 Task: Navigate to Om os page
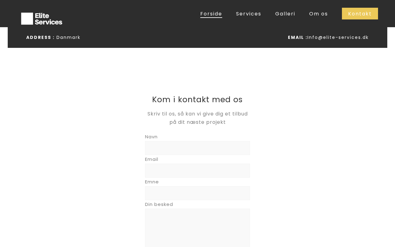click(x=318, y=14)
